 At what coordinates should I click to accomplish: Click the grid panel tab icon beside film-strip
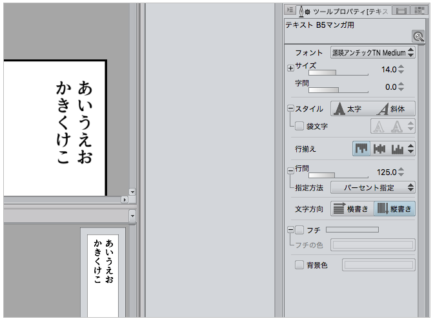[x=419, y=11]
